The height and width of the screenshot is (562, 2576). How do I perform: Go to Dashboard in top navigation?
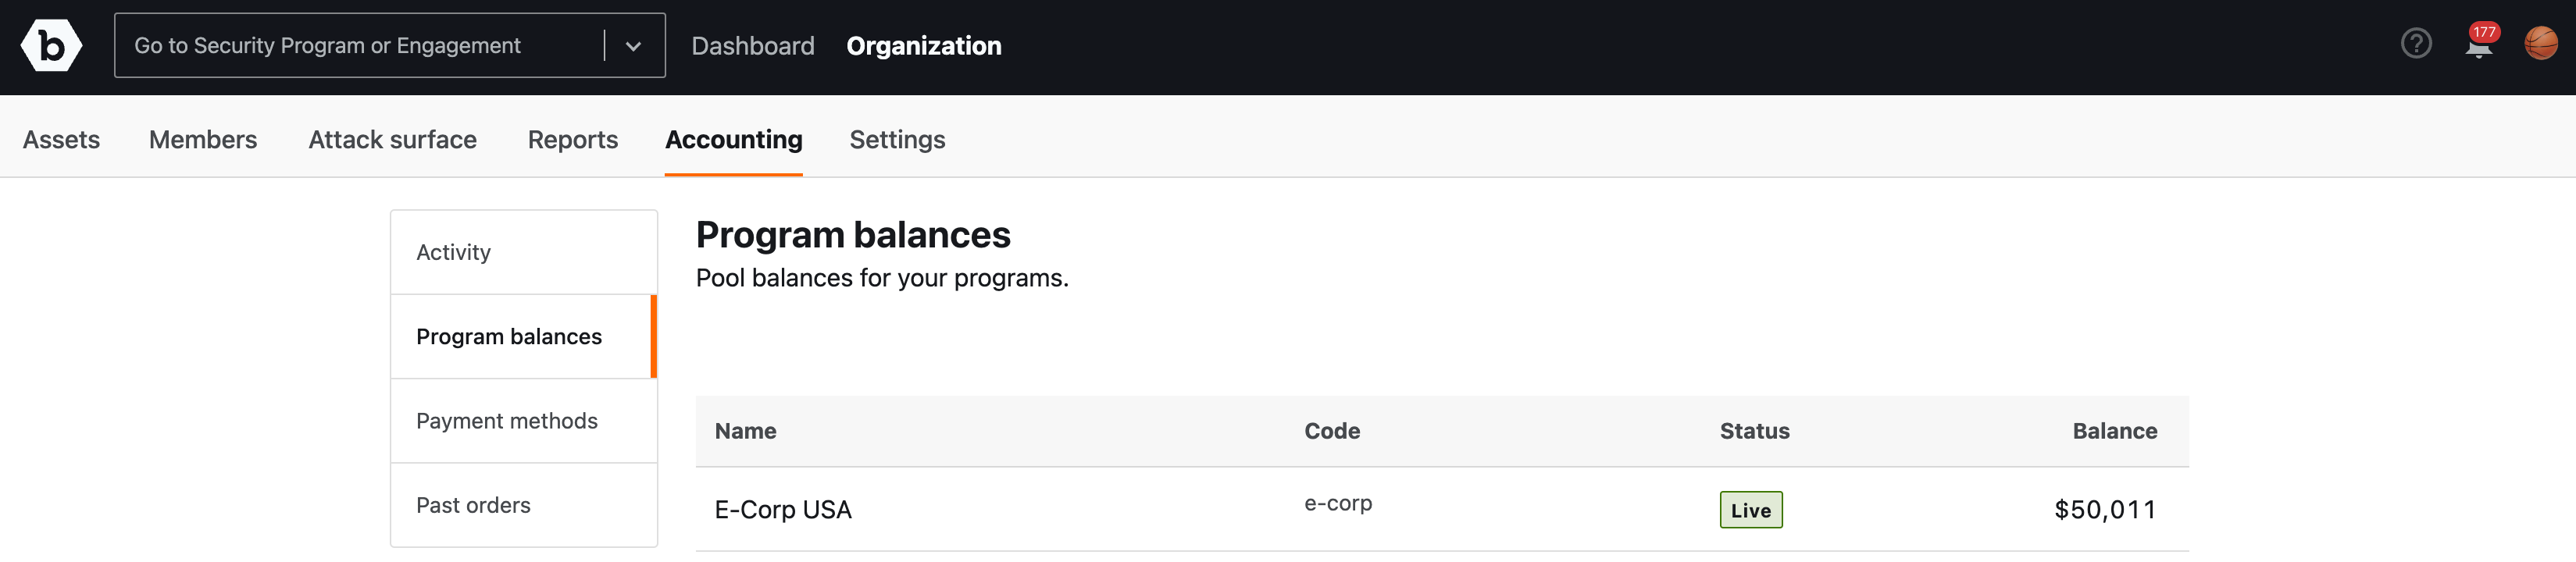[753, 46]
